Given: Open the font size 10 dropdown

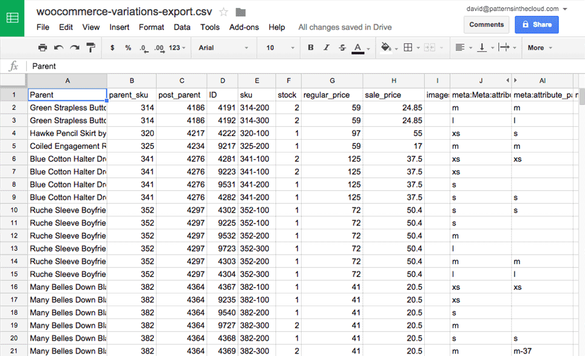Looking at the screenshot, I should point(280,48).
